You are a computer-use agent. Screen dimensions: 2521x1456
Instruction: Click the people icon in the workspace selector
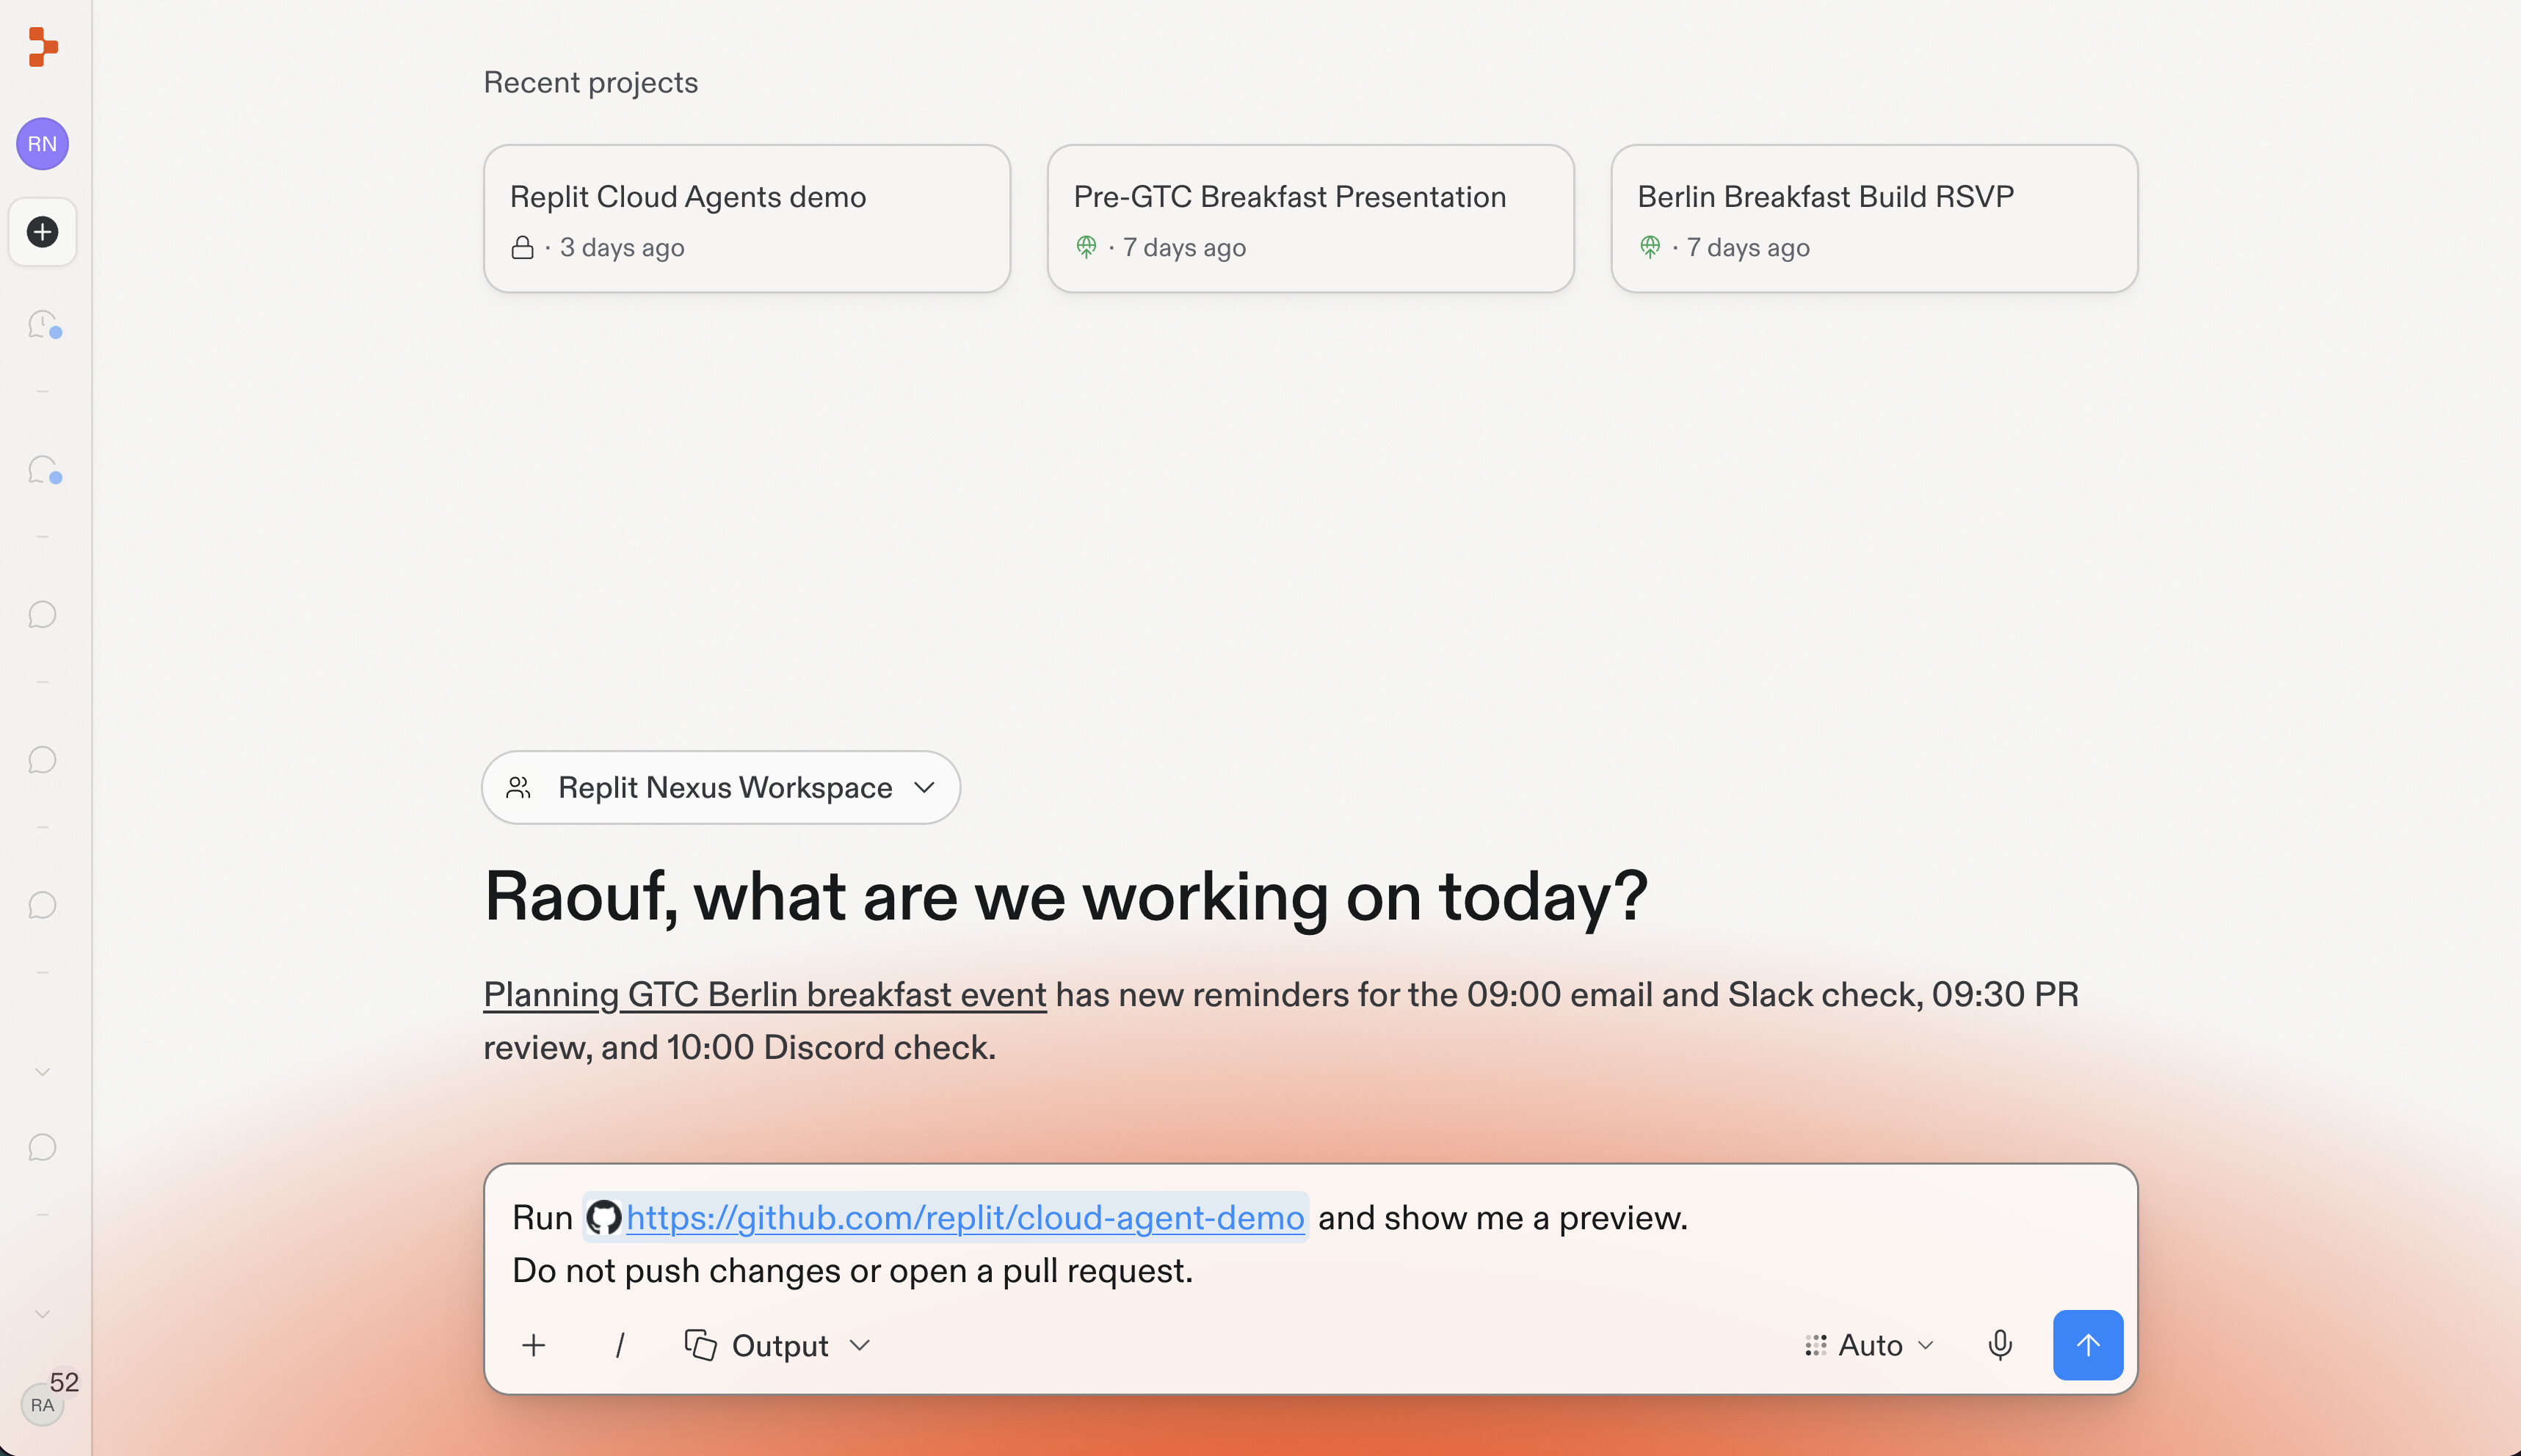click(x=518, y=788)
